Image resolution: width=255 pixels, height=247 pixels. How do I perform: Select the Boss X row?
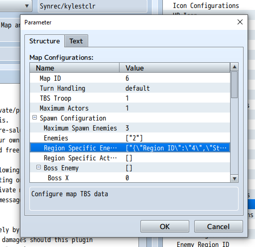[130, 178]
